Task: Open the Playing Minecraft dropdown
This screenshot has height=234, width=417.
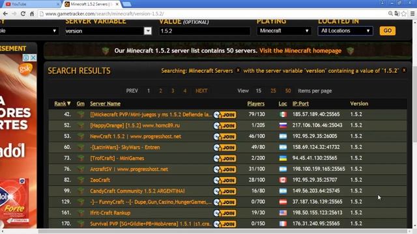Action: click(284, 31)
